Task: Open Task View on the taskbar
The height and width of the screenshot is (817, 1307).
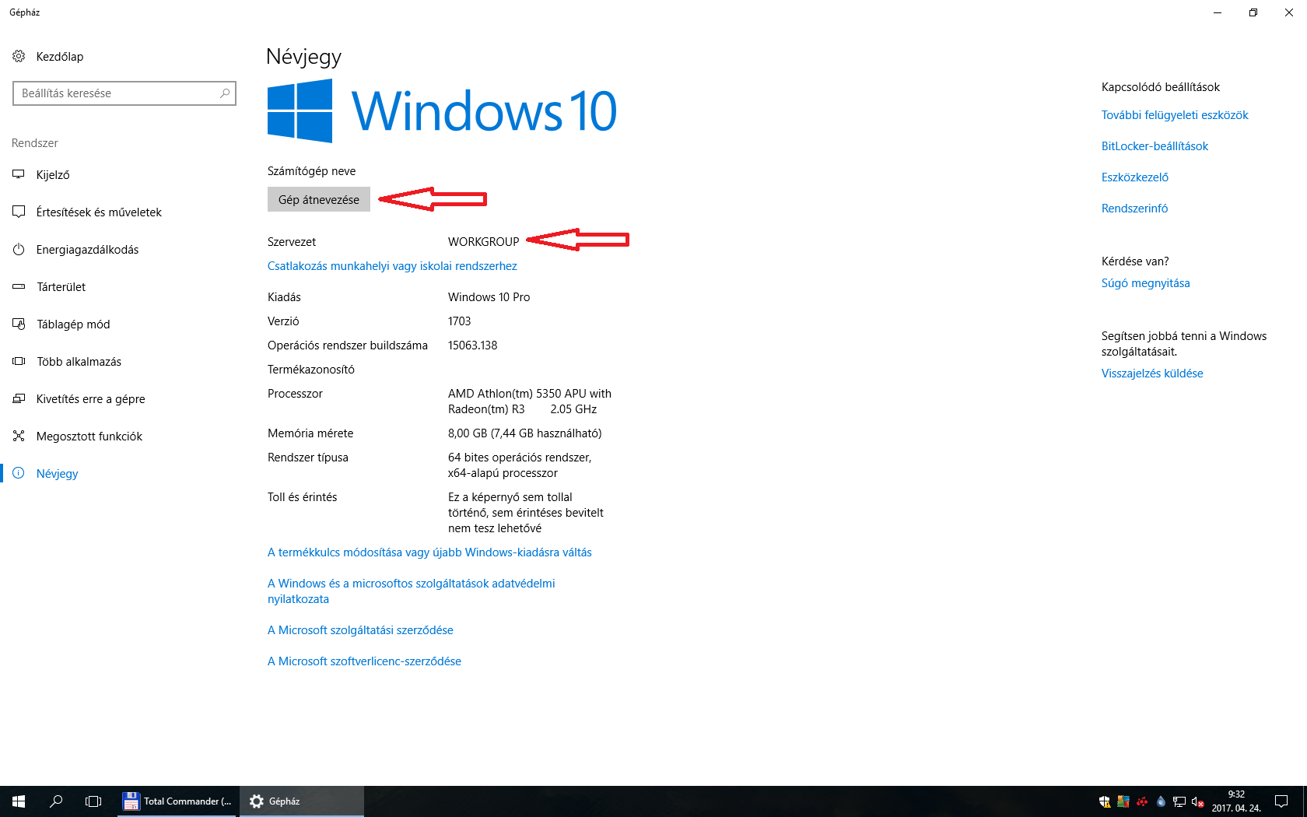Action: [93, 801]
